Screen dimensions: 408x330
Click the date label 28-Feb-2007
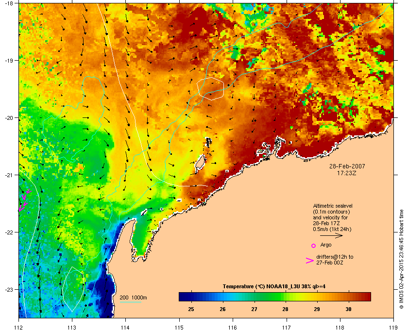click(347, 166)
